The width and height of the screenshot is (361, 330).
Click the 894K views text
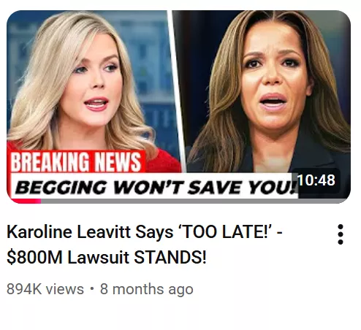click(x=45, y=289)
